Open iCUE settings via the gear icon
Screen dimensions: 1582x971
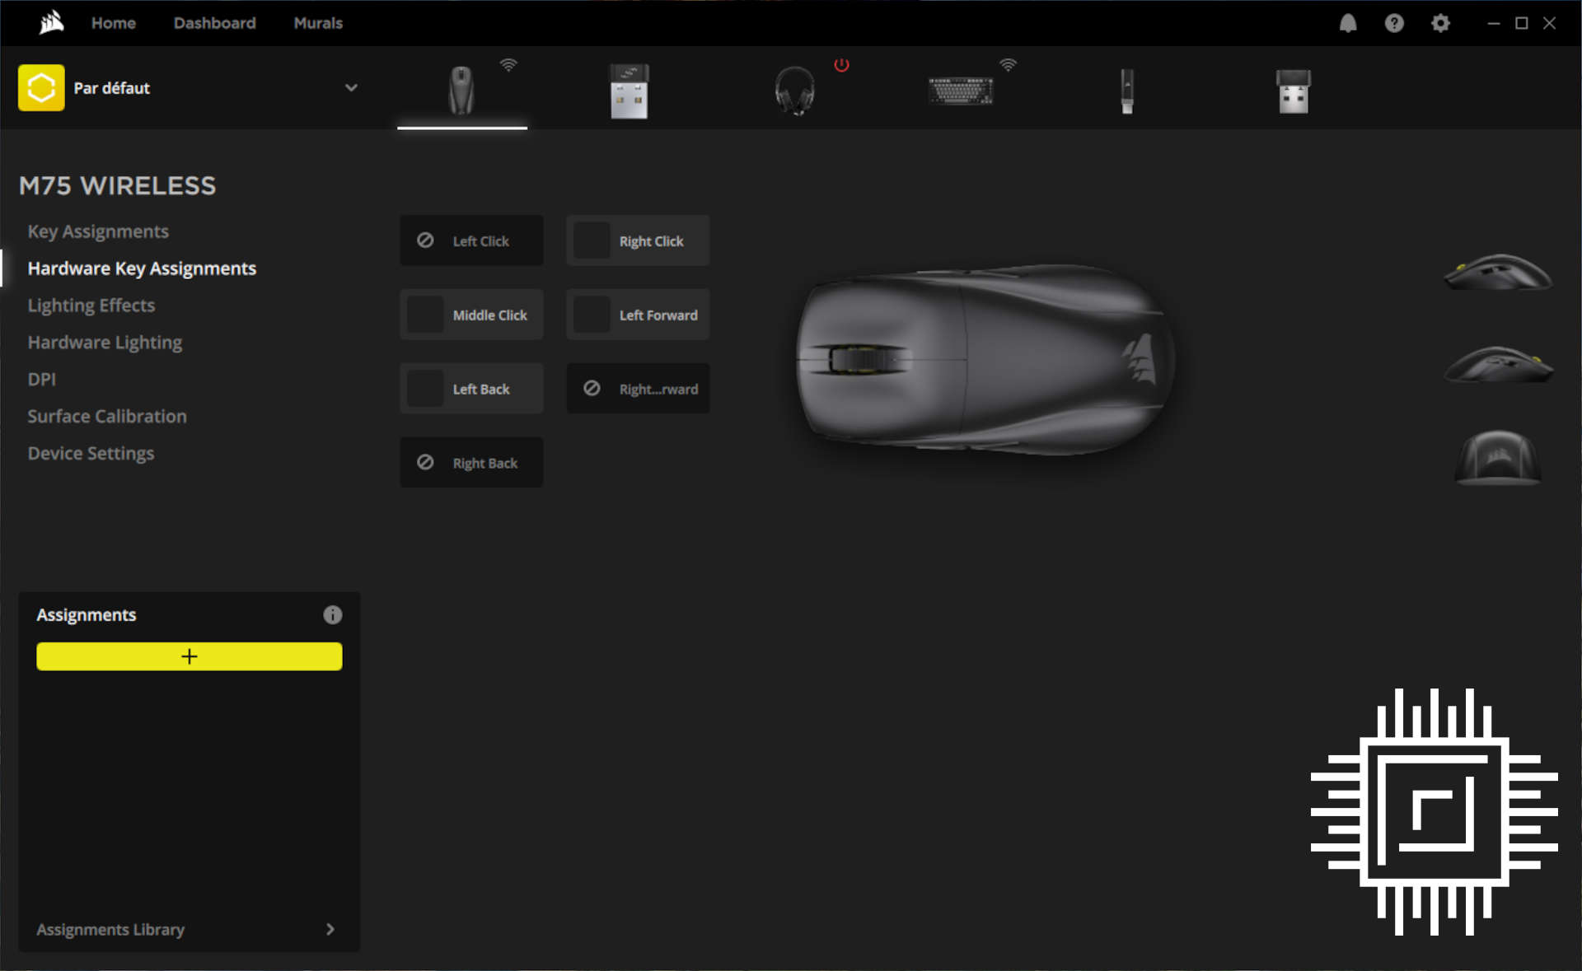1440,22
